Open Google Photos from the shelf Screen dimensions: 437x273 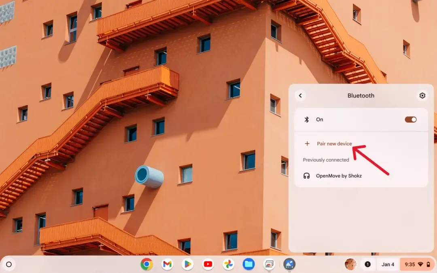click(x=228, y=264)
